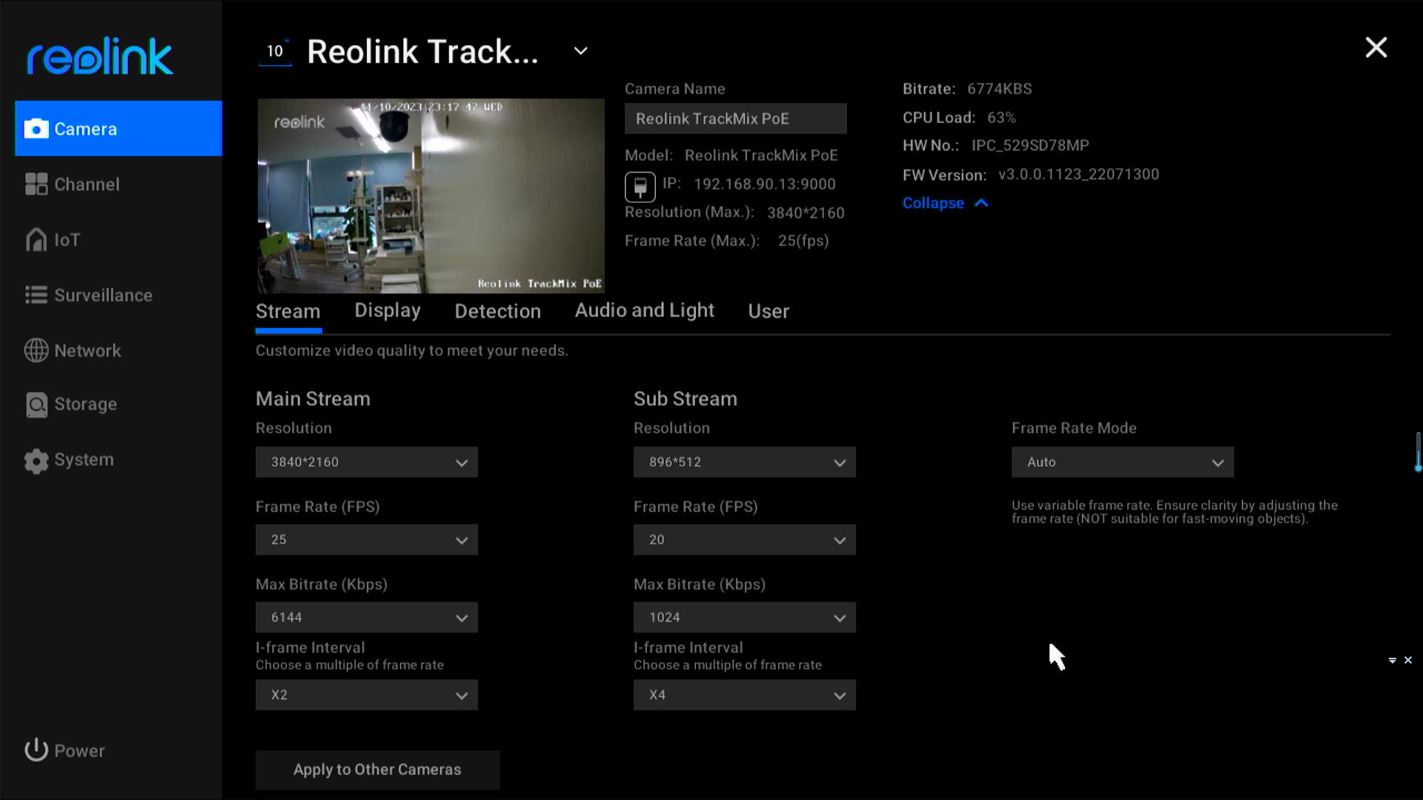Open the Surveillance list icon
The width and height of the screenshot is (1423, 800).
[x=36, y=295]
